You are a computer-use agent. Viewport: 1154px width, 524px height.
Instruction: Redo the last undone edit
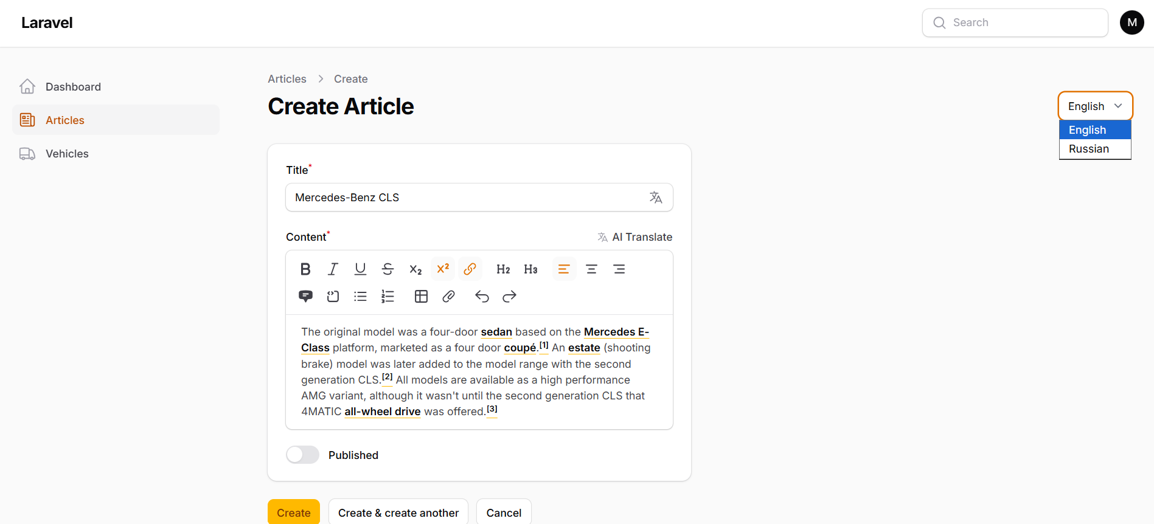[x=509, y=297]
